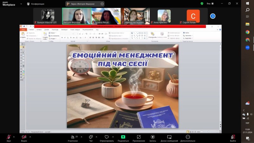Expand the arrow beside Чат
254x143 pixels.
97,137
